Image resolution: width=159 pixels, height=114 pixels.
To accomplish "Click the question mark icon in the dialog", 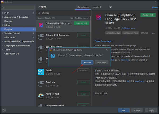I will [x=53, y=56].
